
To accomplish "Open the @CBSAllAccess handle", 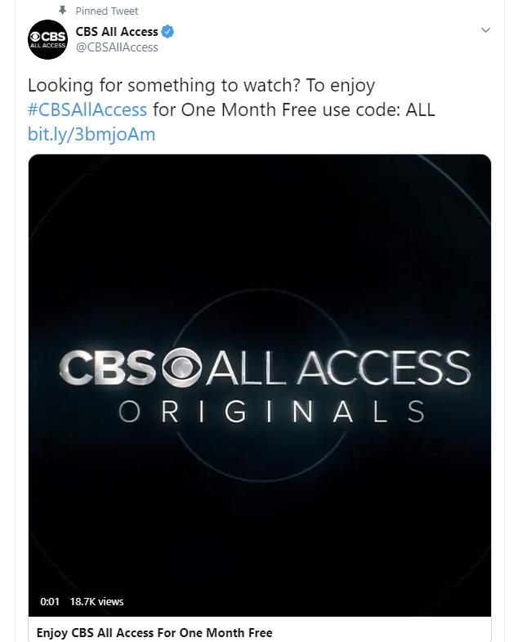I will point(117,47).
